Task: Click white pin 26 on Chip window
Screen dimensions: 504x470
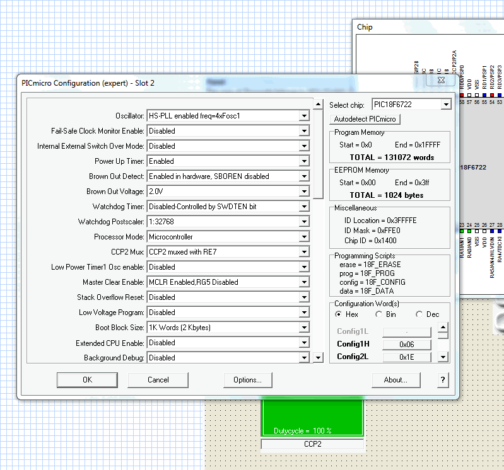Action: pyautogui.click(x=484, y=231)
